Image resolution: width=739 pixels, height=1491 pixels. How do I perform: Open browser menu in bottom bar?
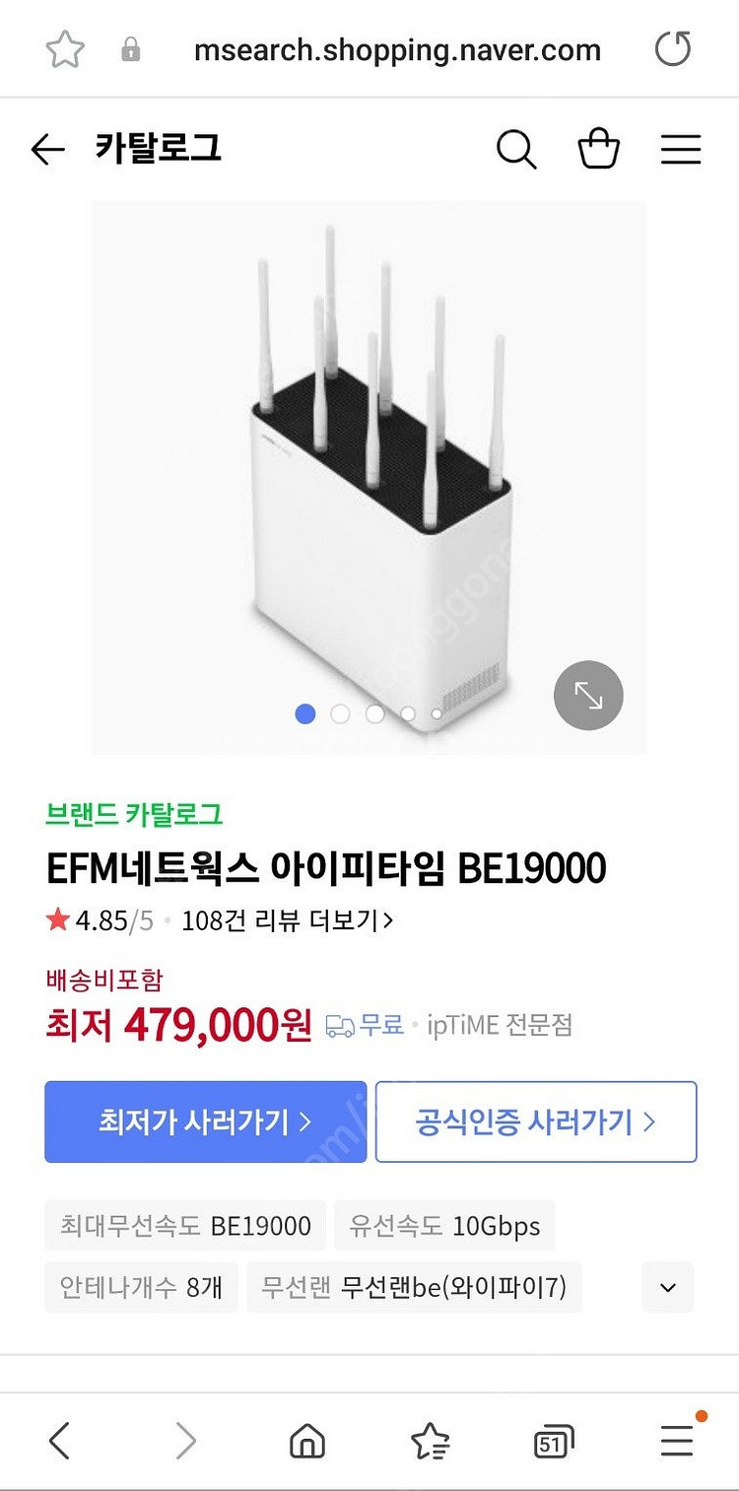coord(677,1441)
